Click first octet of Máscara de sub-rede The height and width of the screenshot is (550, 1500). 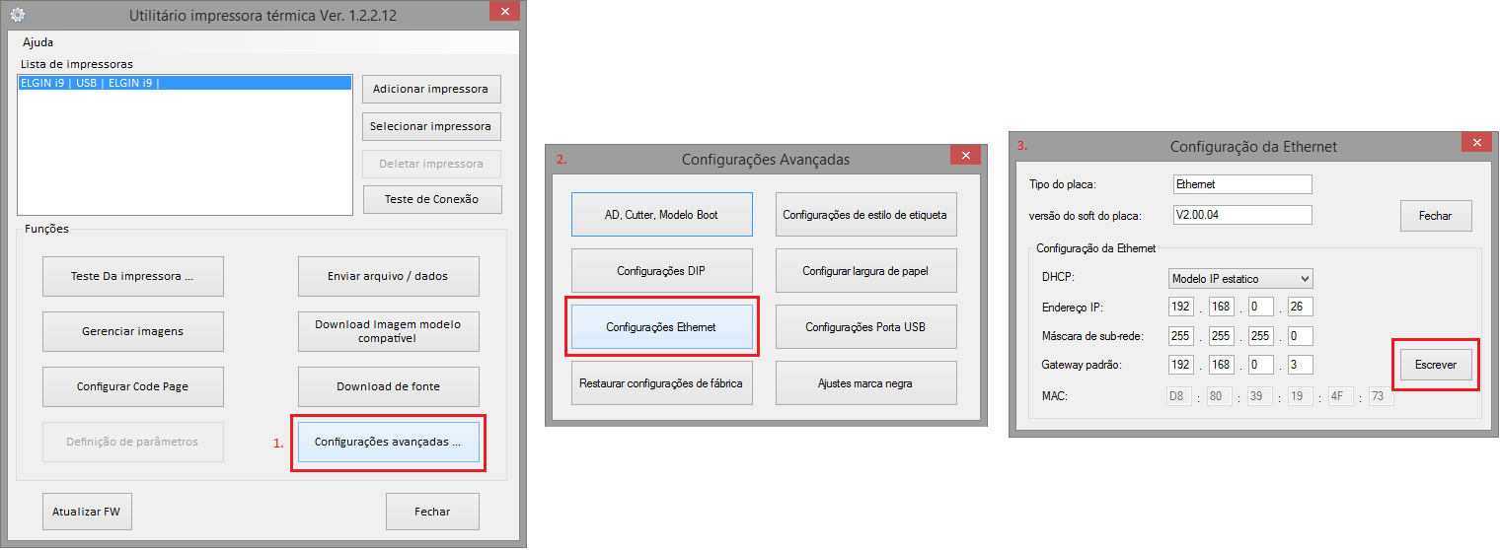click(x=1181, y=336)
